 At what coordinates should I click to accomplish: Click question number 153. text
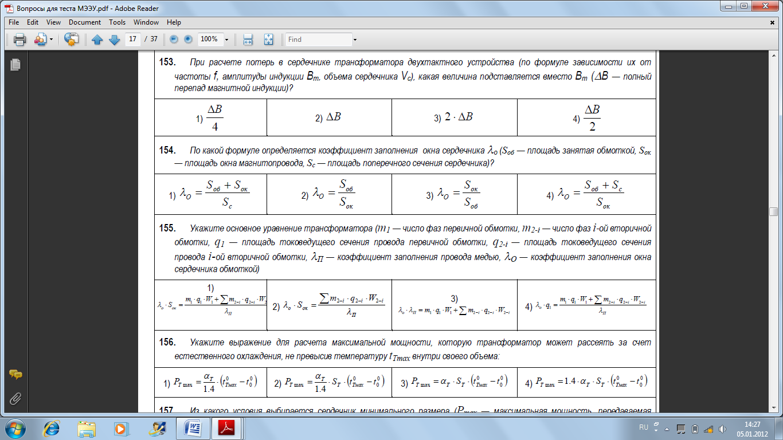[x=167, y=61]
